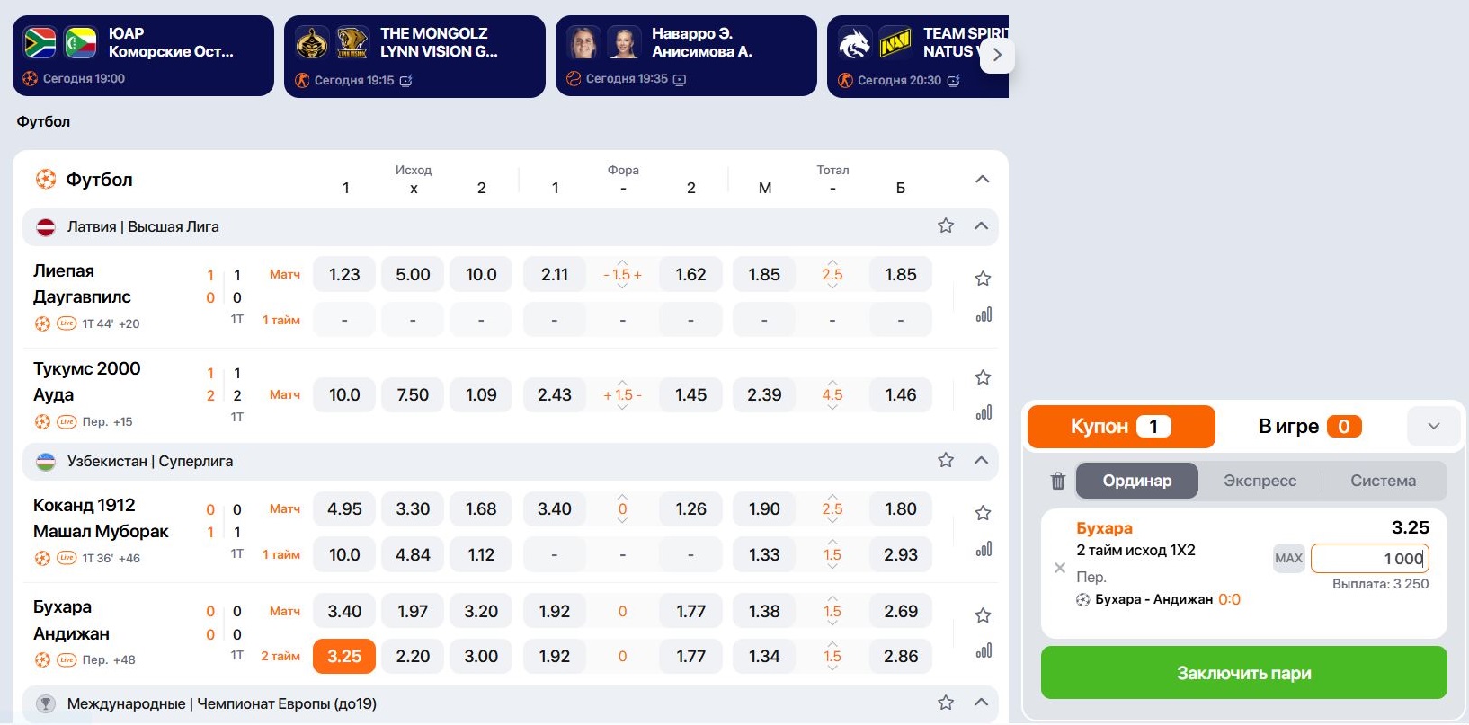Favorite the Тукумс 2000 – Ауда match

[x=983, y=377]
